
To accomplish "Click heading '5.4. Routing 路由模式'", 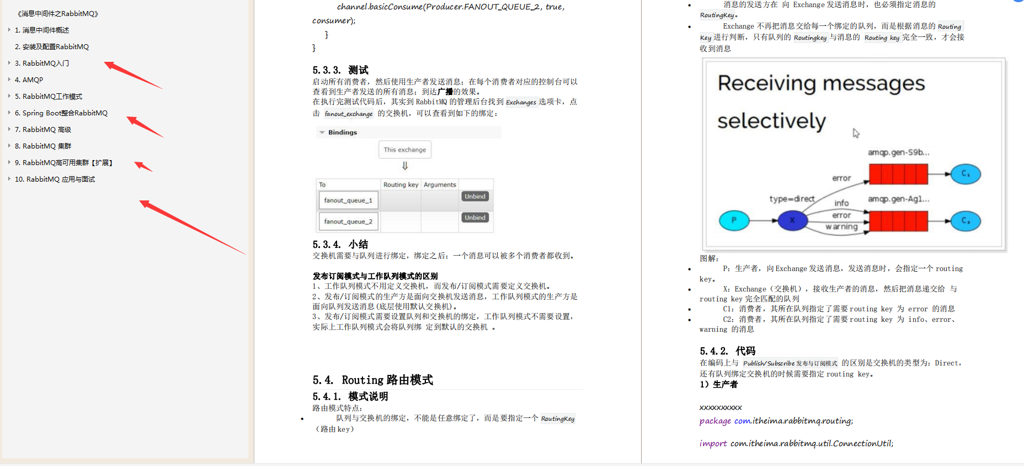I will click(372, 380).
